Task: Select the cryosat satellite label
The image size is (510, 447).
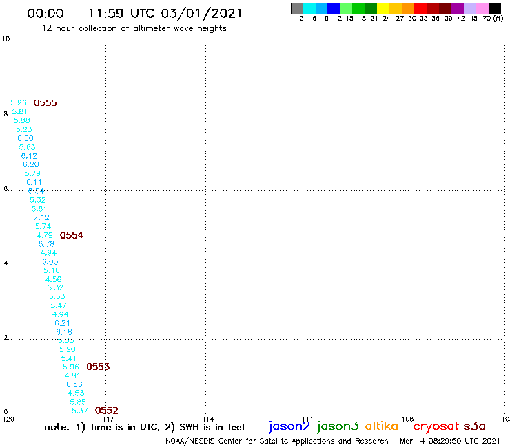Action: click(436, 426)
